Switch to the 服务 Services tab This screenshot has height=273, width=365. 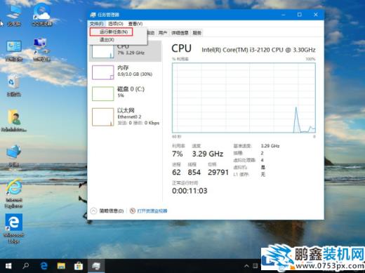197,33
